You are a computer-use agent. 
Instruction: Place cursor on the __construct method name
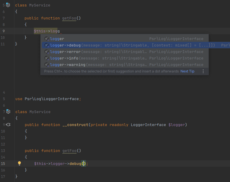[x=75, y=125]
